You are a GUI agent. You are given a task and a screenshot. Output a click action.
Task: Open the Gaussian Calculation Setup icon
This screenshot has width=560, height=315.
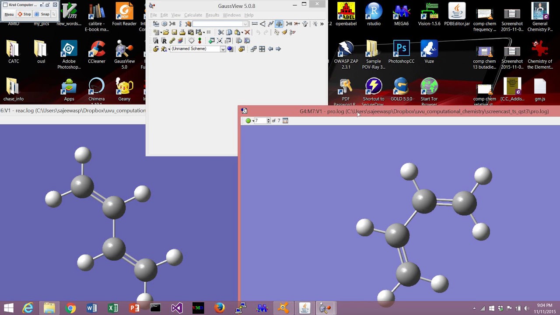pos(155,49)
